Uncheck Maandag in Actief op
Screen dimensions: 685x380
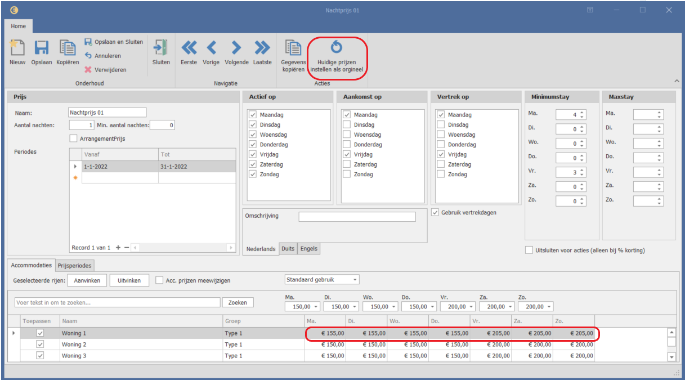(x=253, y=115)
